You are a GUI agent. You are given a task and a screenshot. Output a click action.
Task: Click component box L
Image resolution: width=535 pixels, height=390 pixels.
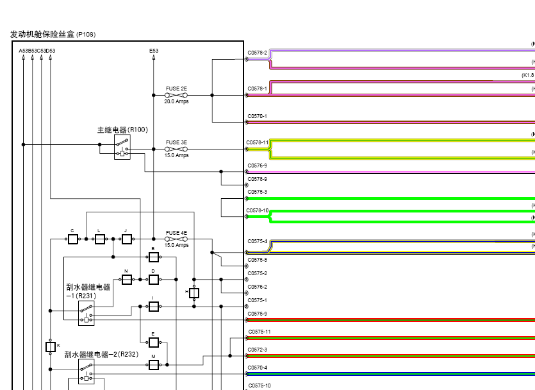tap(99, 239)
